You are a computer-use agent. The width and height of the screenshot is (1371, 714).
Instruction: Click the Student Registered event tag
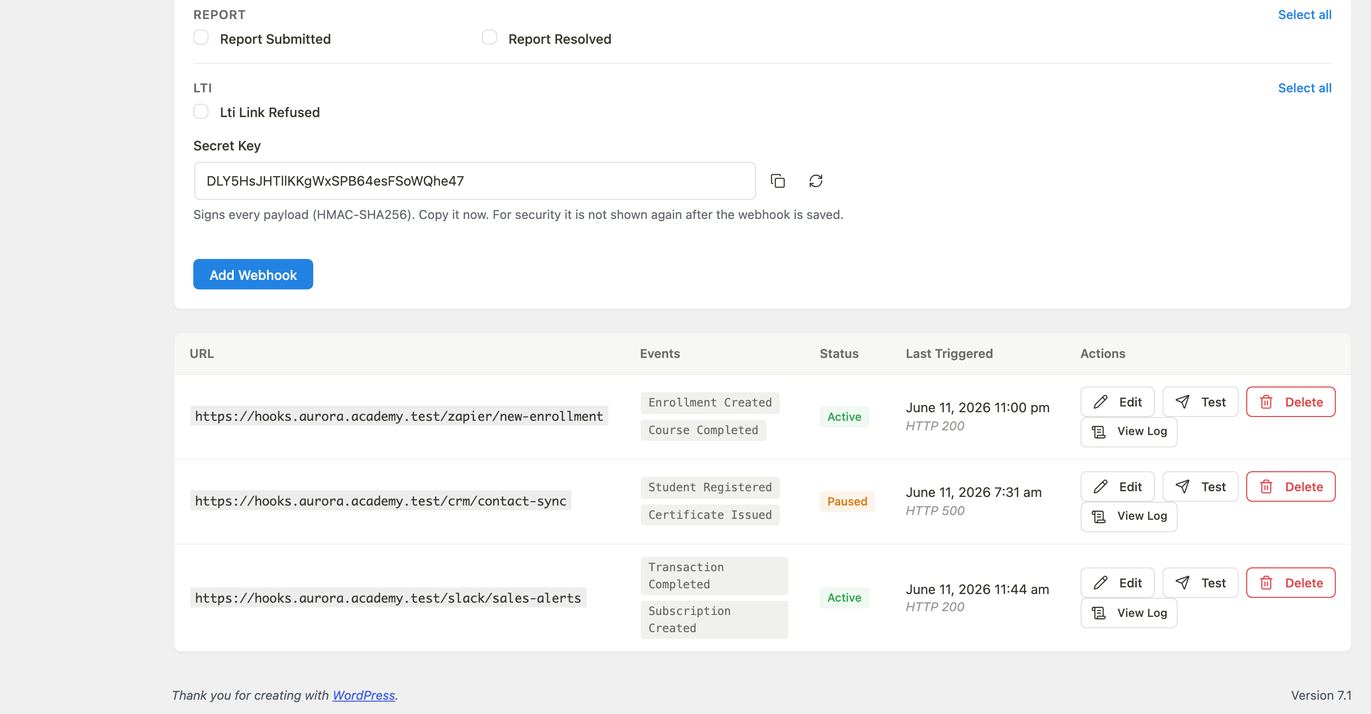709,487
